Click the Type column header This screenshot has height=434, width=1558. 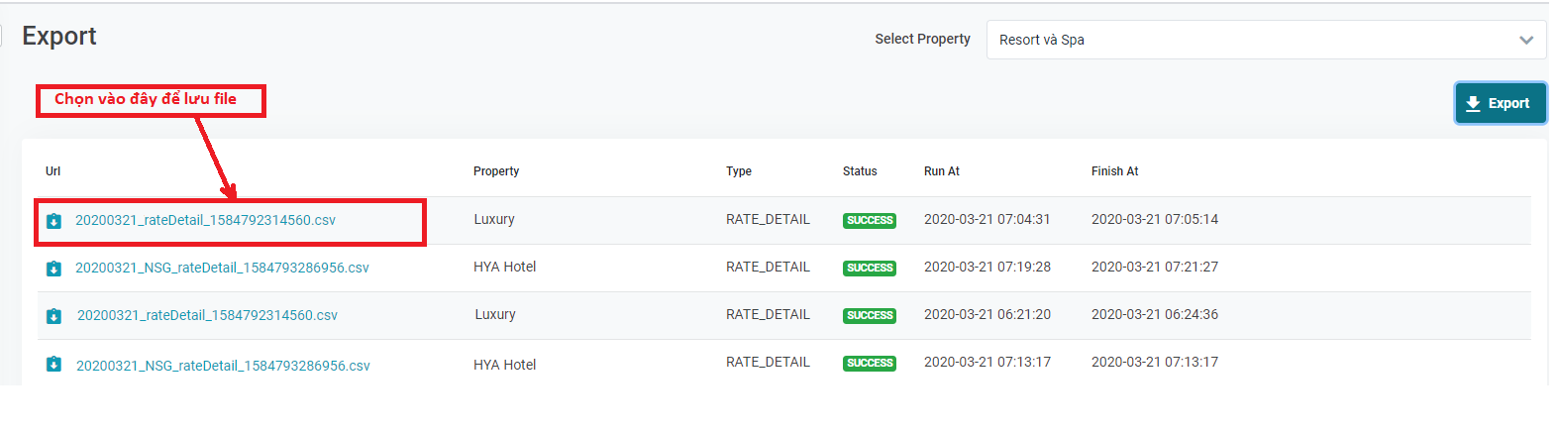739,171
